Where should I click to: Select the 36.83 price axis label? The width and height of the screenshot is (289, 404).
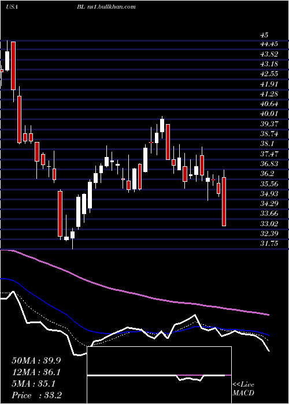point(269,164)
